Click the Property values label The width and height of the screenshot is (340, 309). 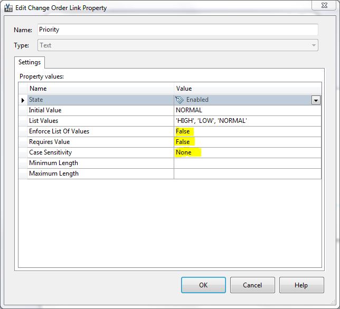42,76
